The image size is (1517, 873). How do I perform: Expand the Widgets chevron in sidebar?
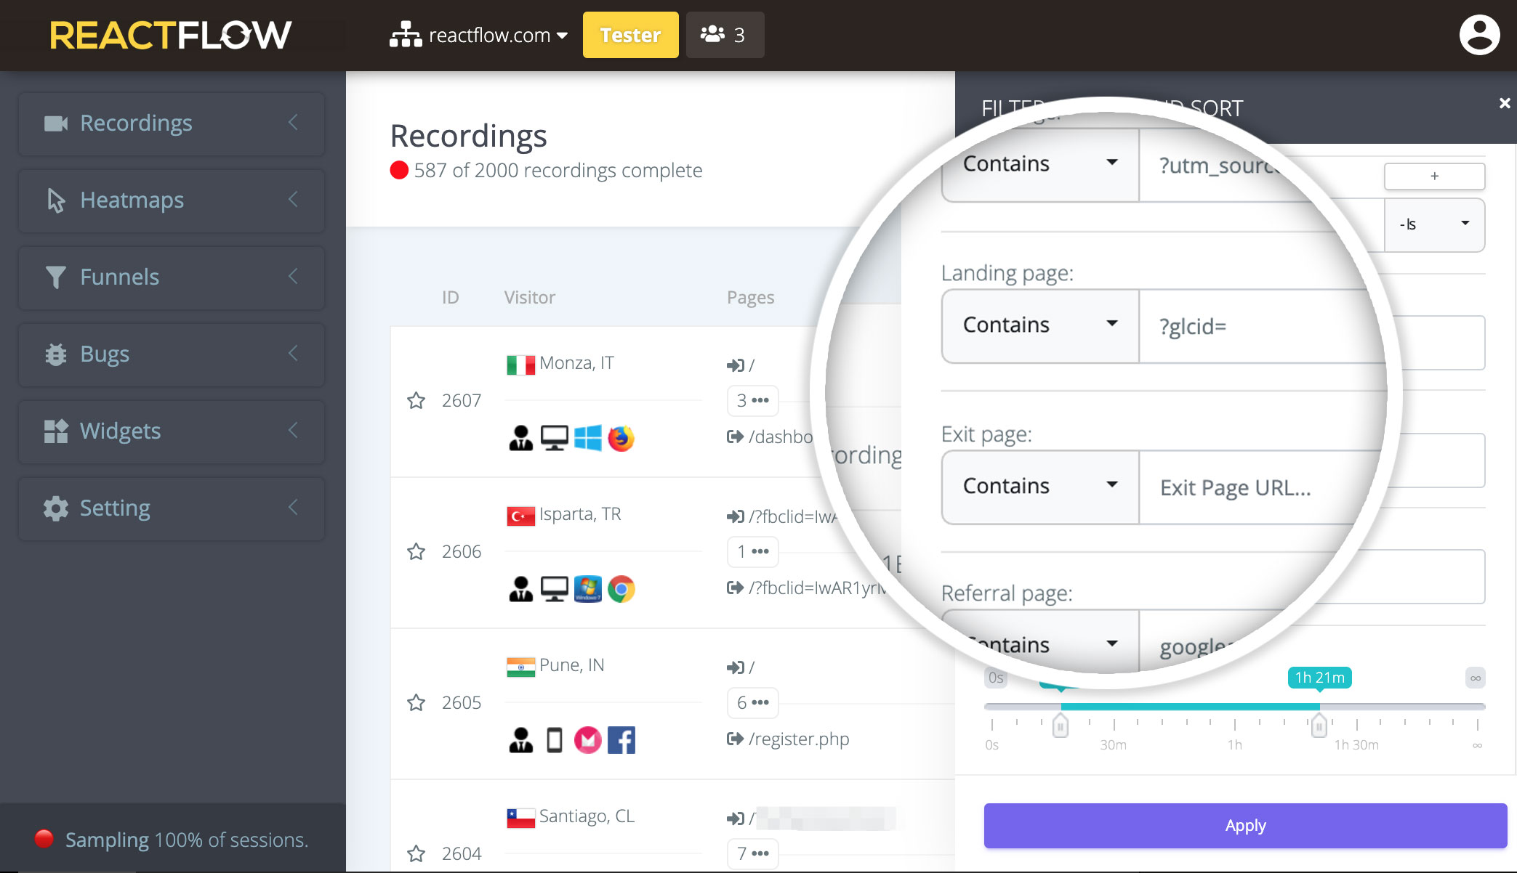pos(293,431)
